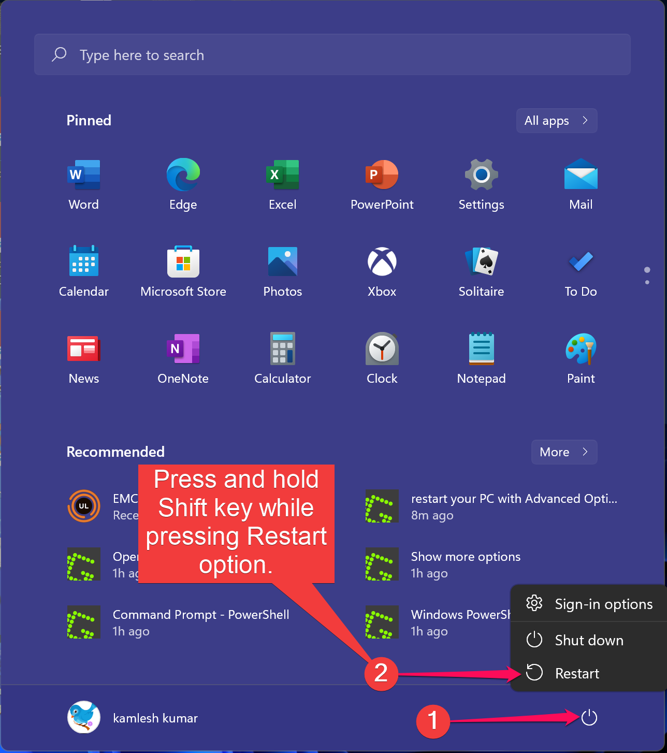Click the user avatar picture
The height and width of the screenshot is (753, 667).
(84, 718)
